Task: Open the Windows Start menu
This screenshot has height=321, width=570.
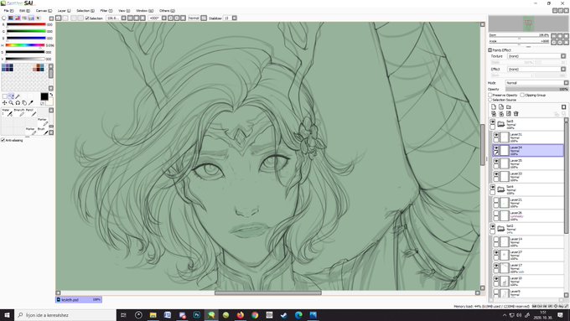Action: tap(7, 315)
